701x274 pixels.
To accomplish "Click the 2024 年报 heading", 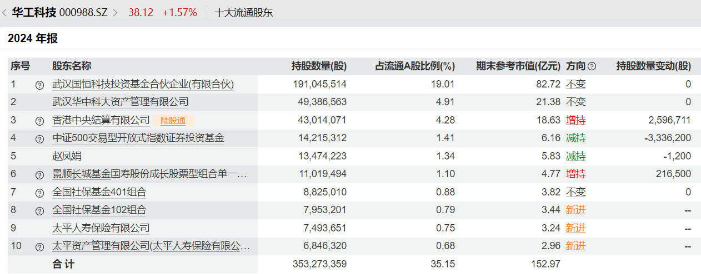I will pos(33,39).
